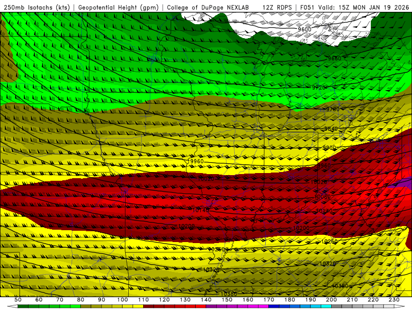Click the 210 kt legend label
The height and width of the screenshot is (309, 412).
coord(353,300)
